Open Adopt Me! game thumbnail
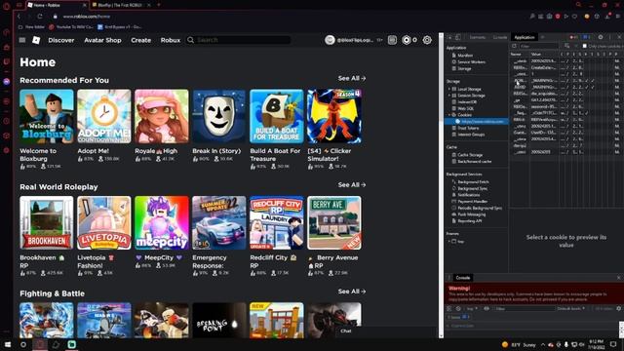This screenshot has height=351, width=624. click(104, 116)
